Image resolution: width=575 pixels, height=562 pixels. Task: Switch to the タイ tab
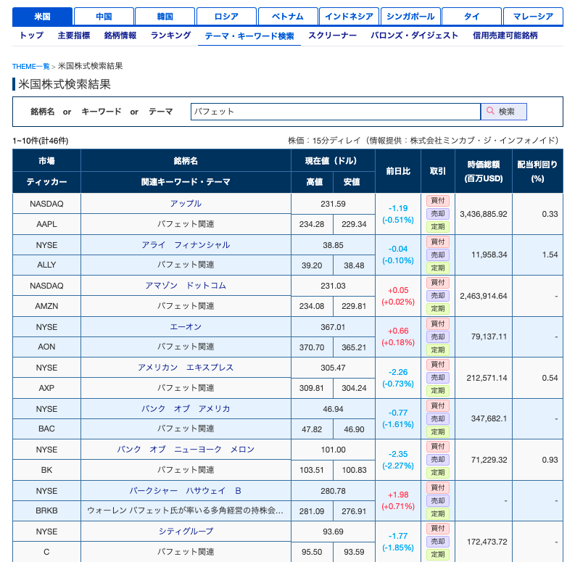[471, 17]
